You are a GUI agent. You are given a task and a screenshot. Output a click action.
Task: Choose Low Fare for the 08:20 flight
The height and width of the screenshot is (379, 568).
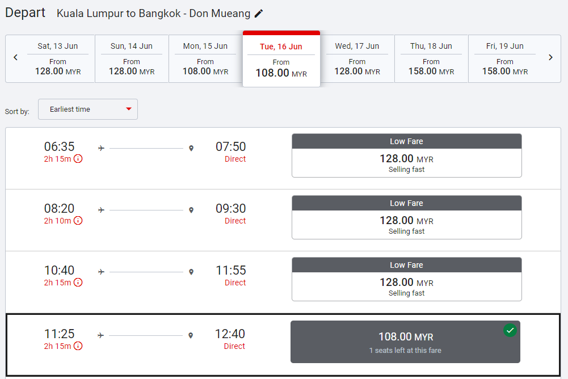click(x=406, y=217)
